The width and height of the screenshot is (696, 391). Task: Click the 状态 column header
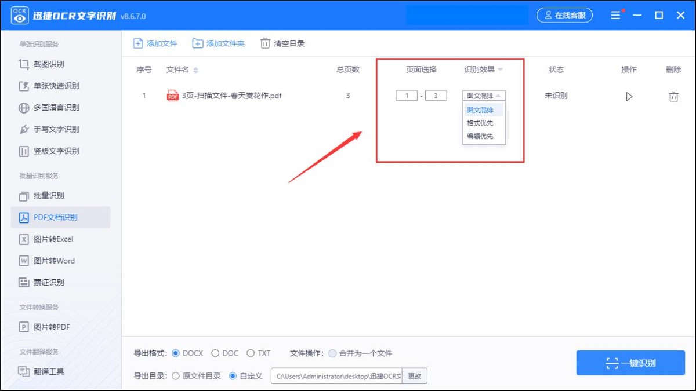click(556, 70)
